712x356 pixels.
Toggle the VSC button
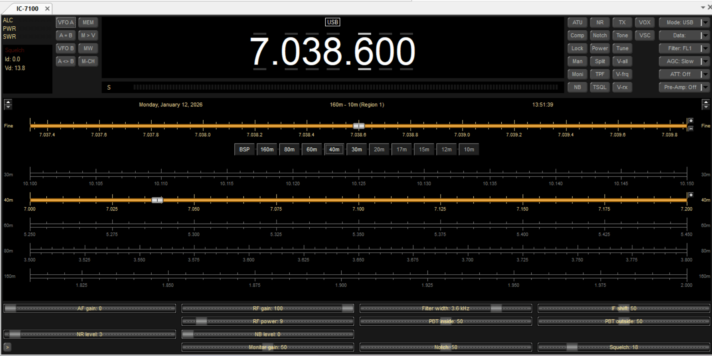pyautogui.click(x=645, y=35)
